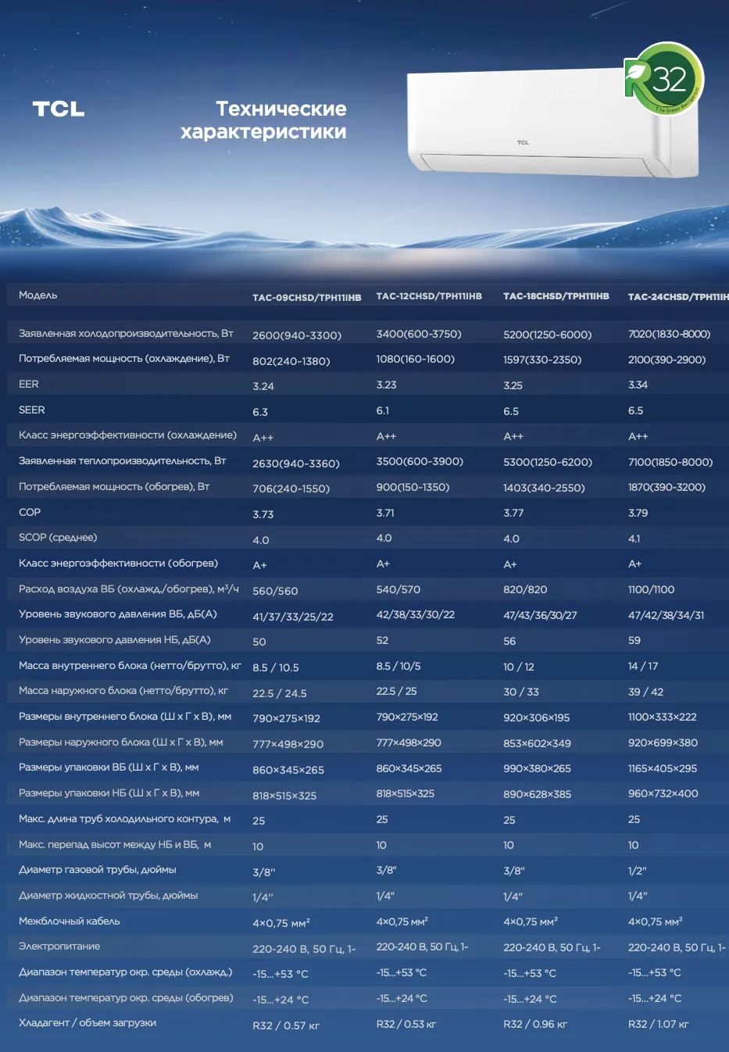Screen dimensions: 729x1052
Task: Click the power value '1597(330-2350)'
Action: (x=542, y=360)
